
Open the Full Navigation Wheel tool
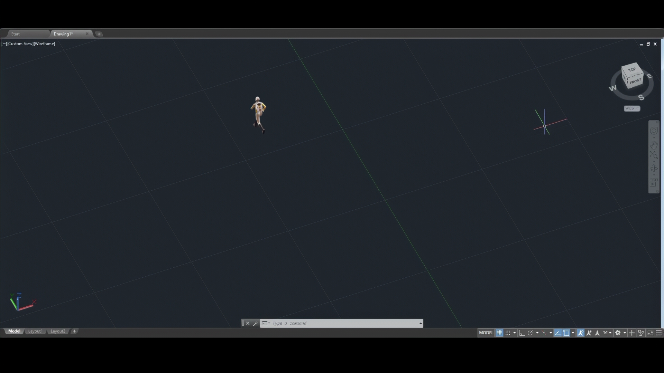point(654,131)
